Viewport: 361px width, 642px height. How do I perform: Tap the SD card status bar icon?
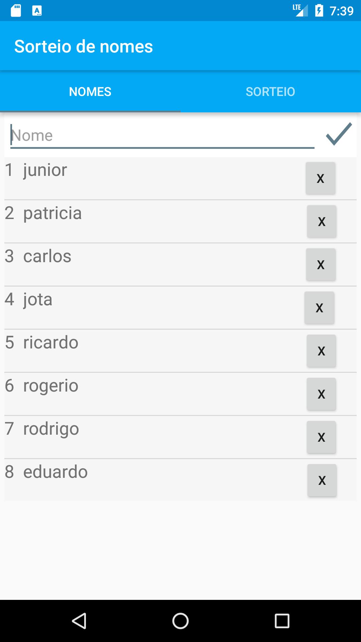16,11
